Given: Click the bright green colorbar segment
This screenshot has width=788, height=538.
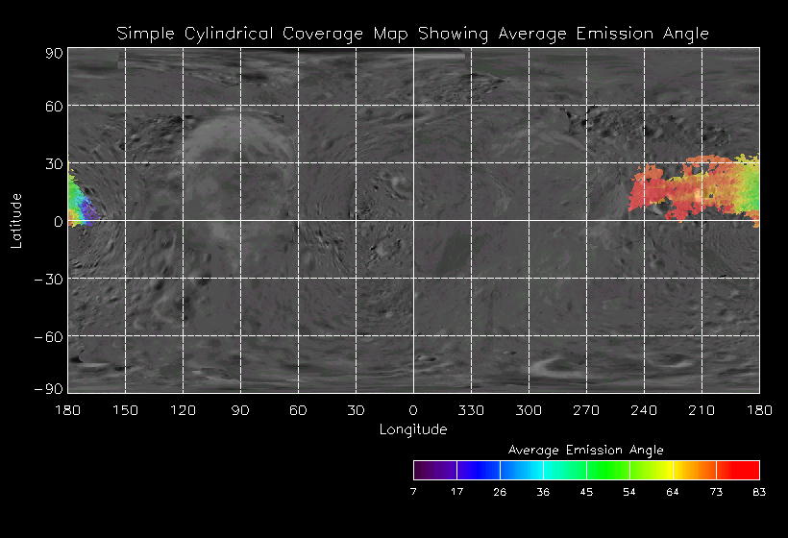Looking at the screenshot, I should pos(607,470).
